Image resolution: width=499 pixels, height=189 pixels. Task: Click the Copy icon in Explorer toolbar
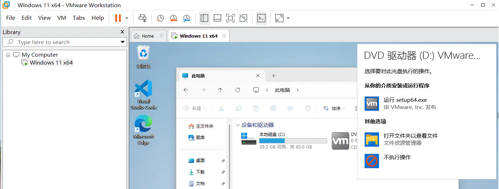(239, 108)
